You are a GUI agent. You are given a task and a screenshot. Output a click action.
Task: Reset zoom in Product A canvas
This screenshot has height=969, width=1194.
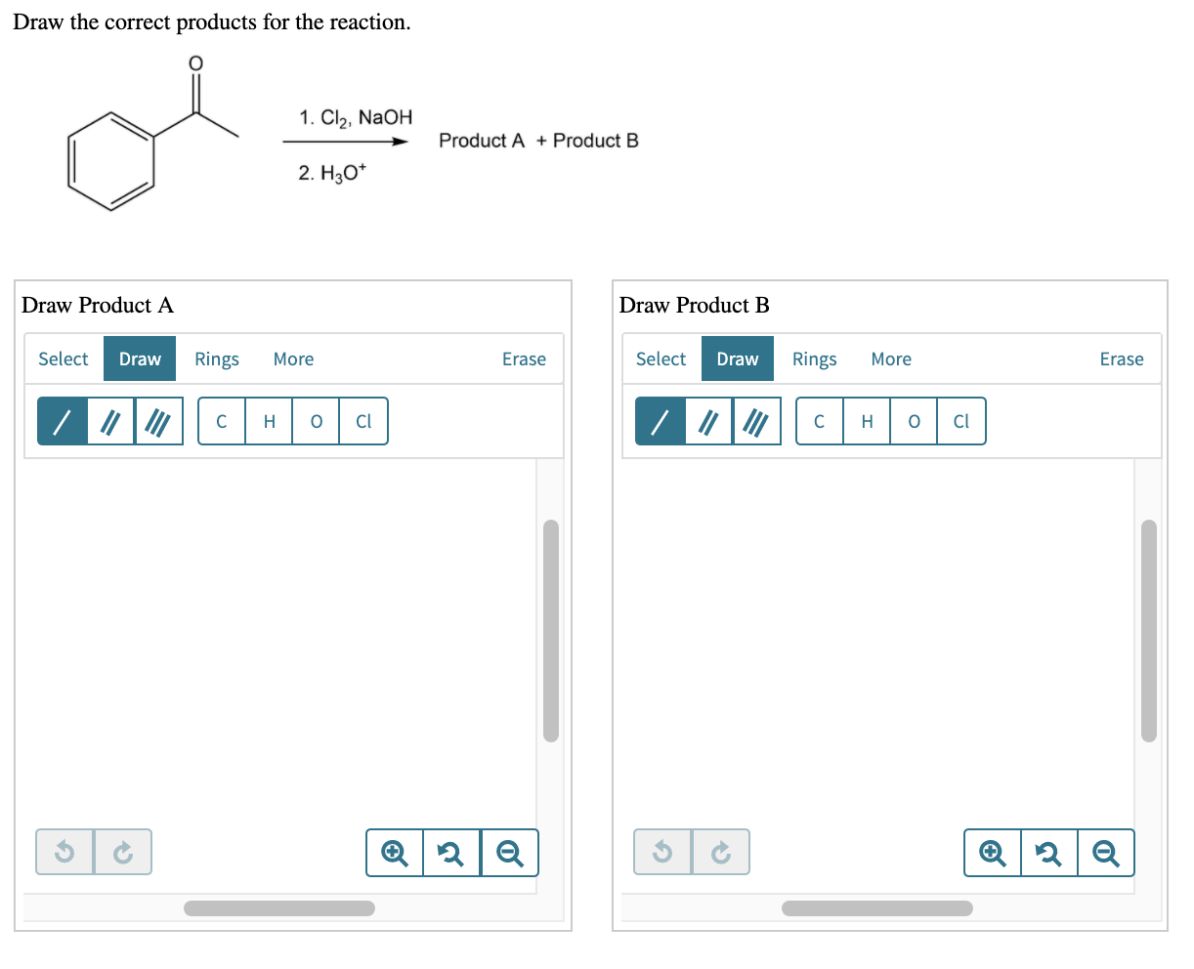451,853
